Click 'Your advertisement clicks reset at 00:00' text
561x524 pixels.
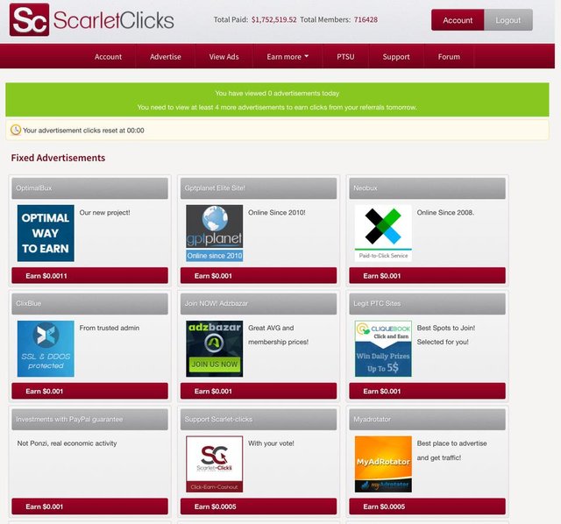(83, 131)
